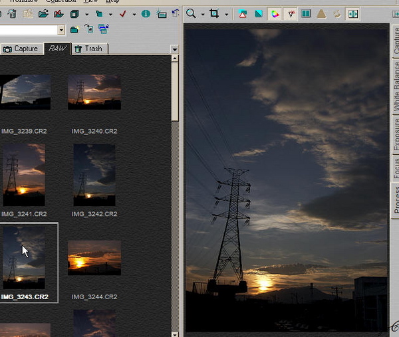
Task: Toggle the fit-to-screen arrows button
Action: [352, 14]
